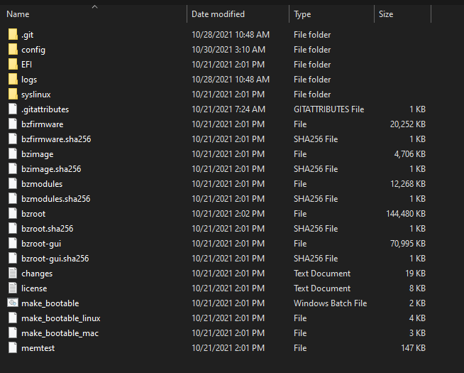The height and width of the screenshot is (373, 464).
Task: Click the '70,995 KB' size value
Action: pyautogui.click(x=407, y=244)
